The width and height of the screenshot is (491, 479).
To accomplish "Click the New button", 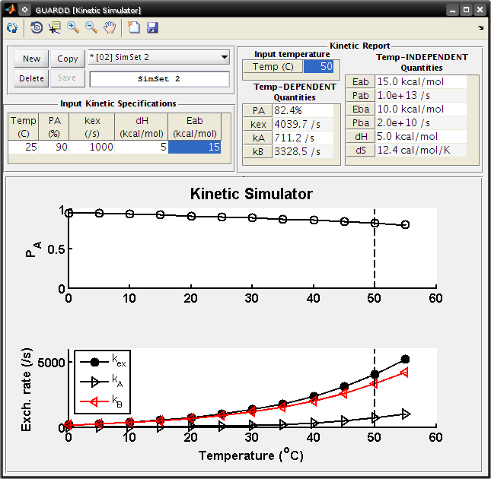I will 31,59.
